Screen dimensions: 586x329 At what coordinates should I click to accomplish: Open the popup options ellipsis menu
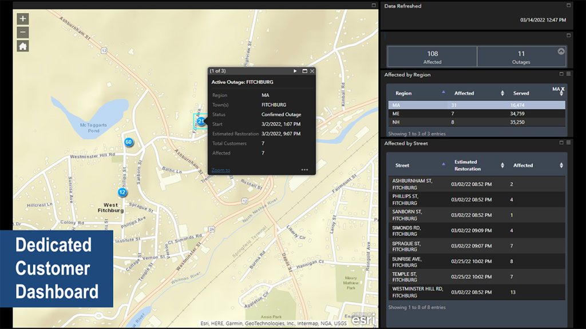[304, 170]
